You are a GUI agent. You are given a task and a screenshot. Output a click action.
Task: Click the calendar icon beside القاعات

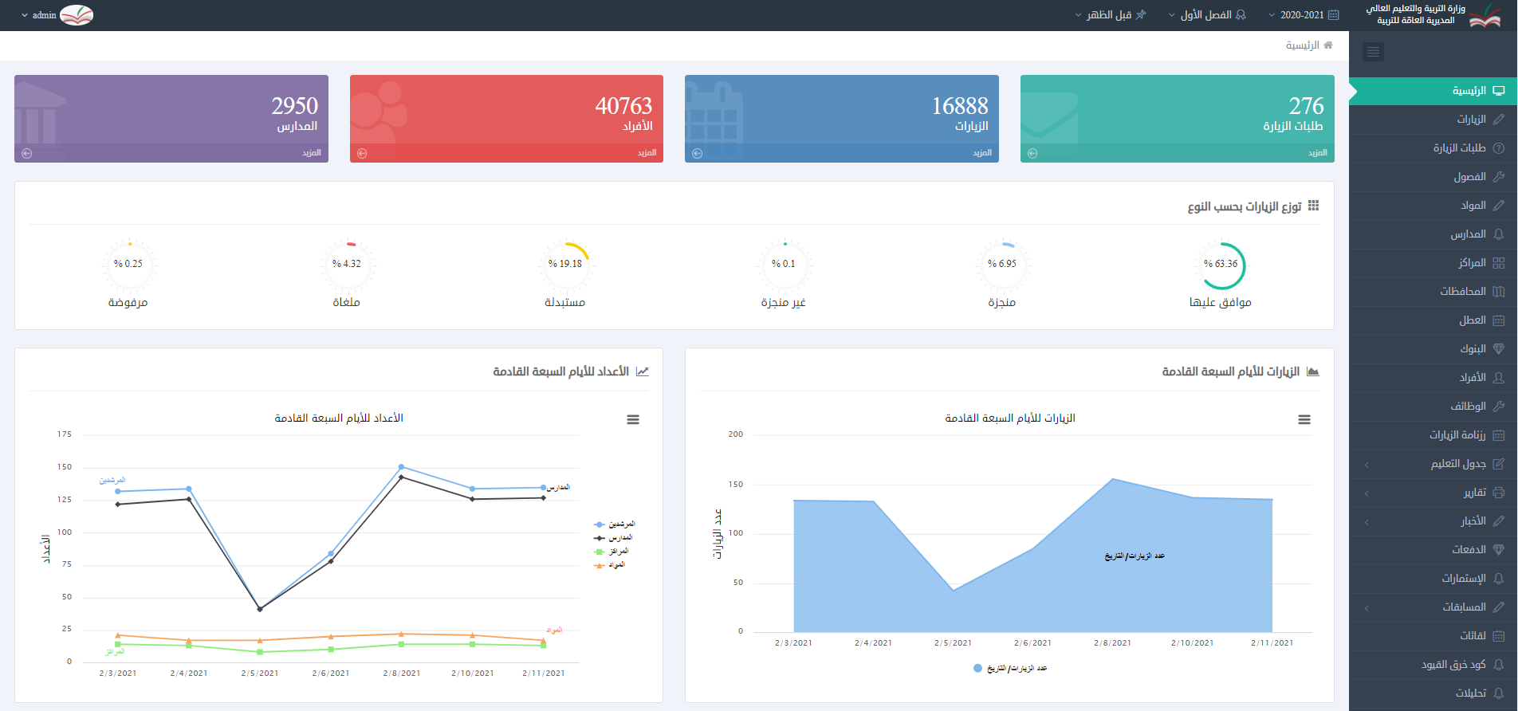pyautogui.click(x=1499, y=636)
